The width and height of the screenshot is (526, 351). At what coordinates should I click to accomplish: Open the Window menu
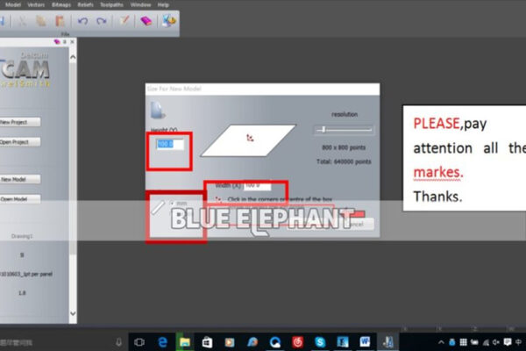coord(140,5)
